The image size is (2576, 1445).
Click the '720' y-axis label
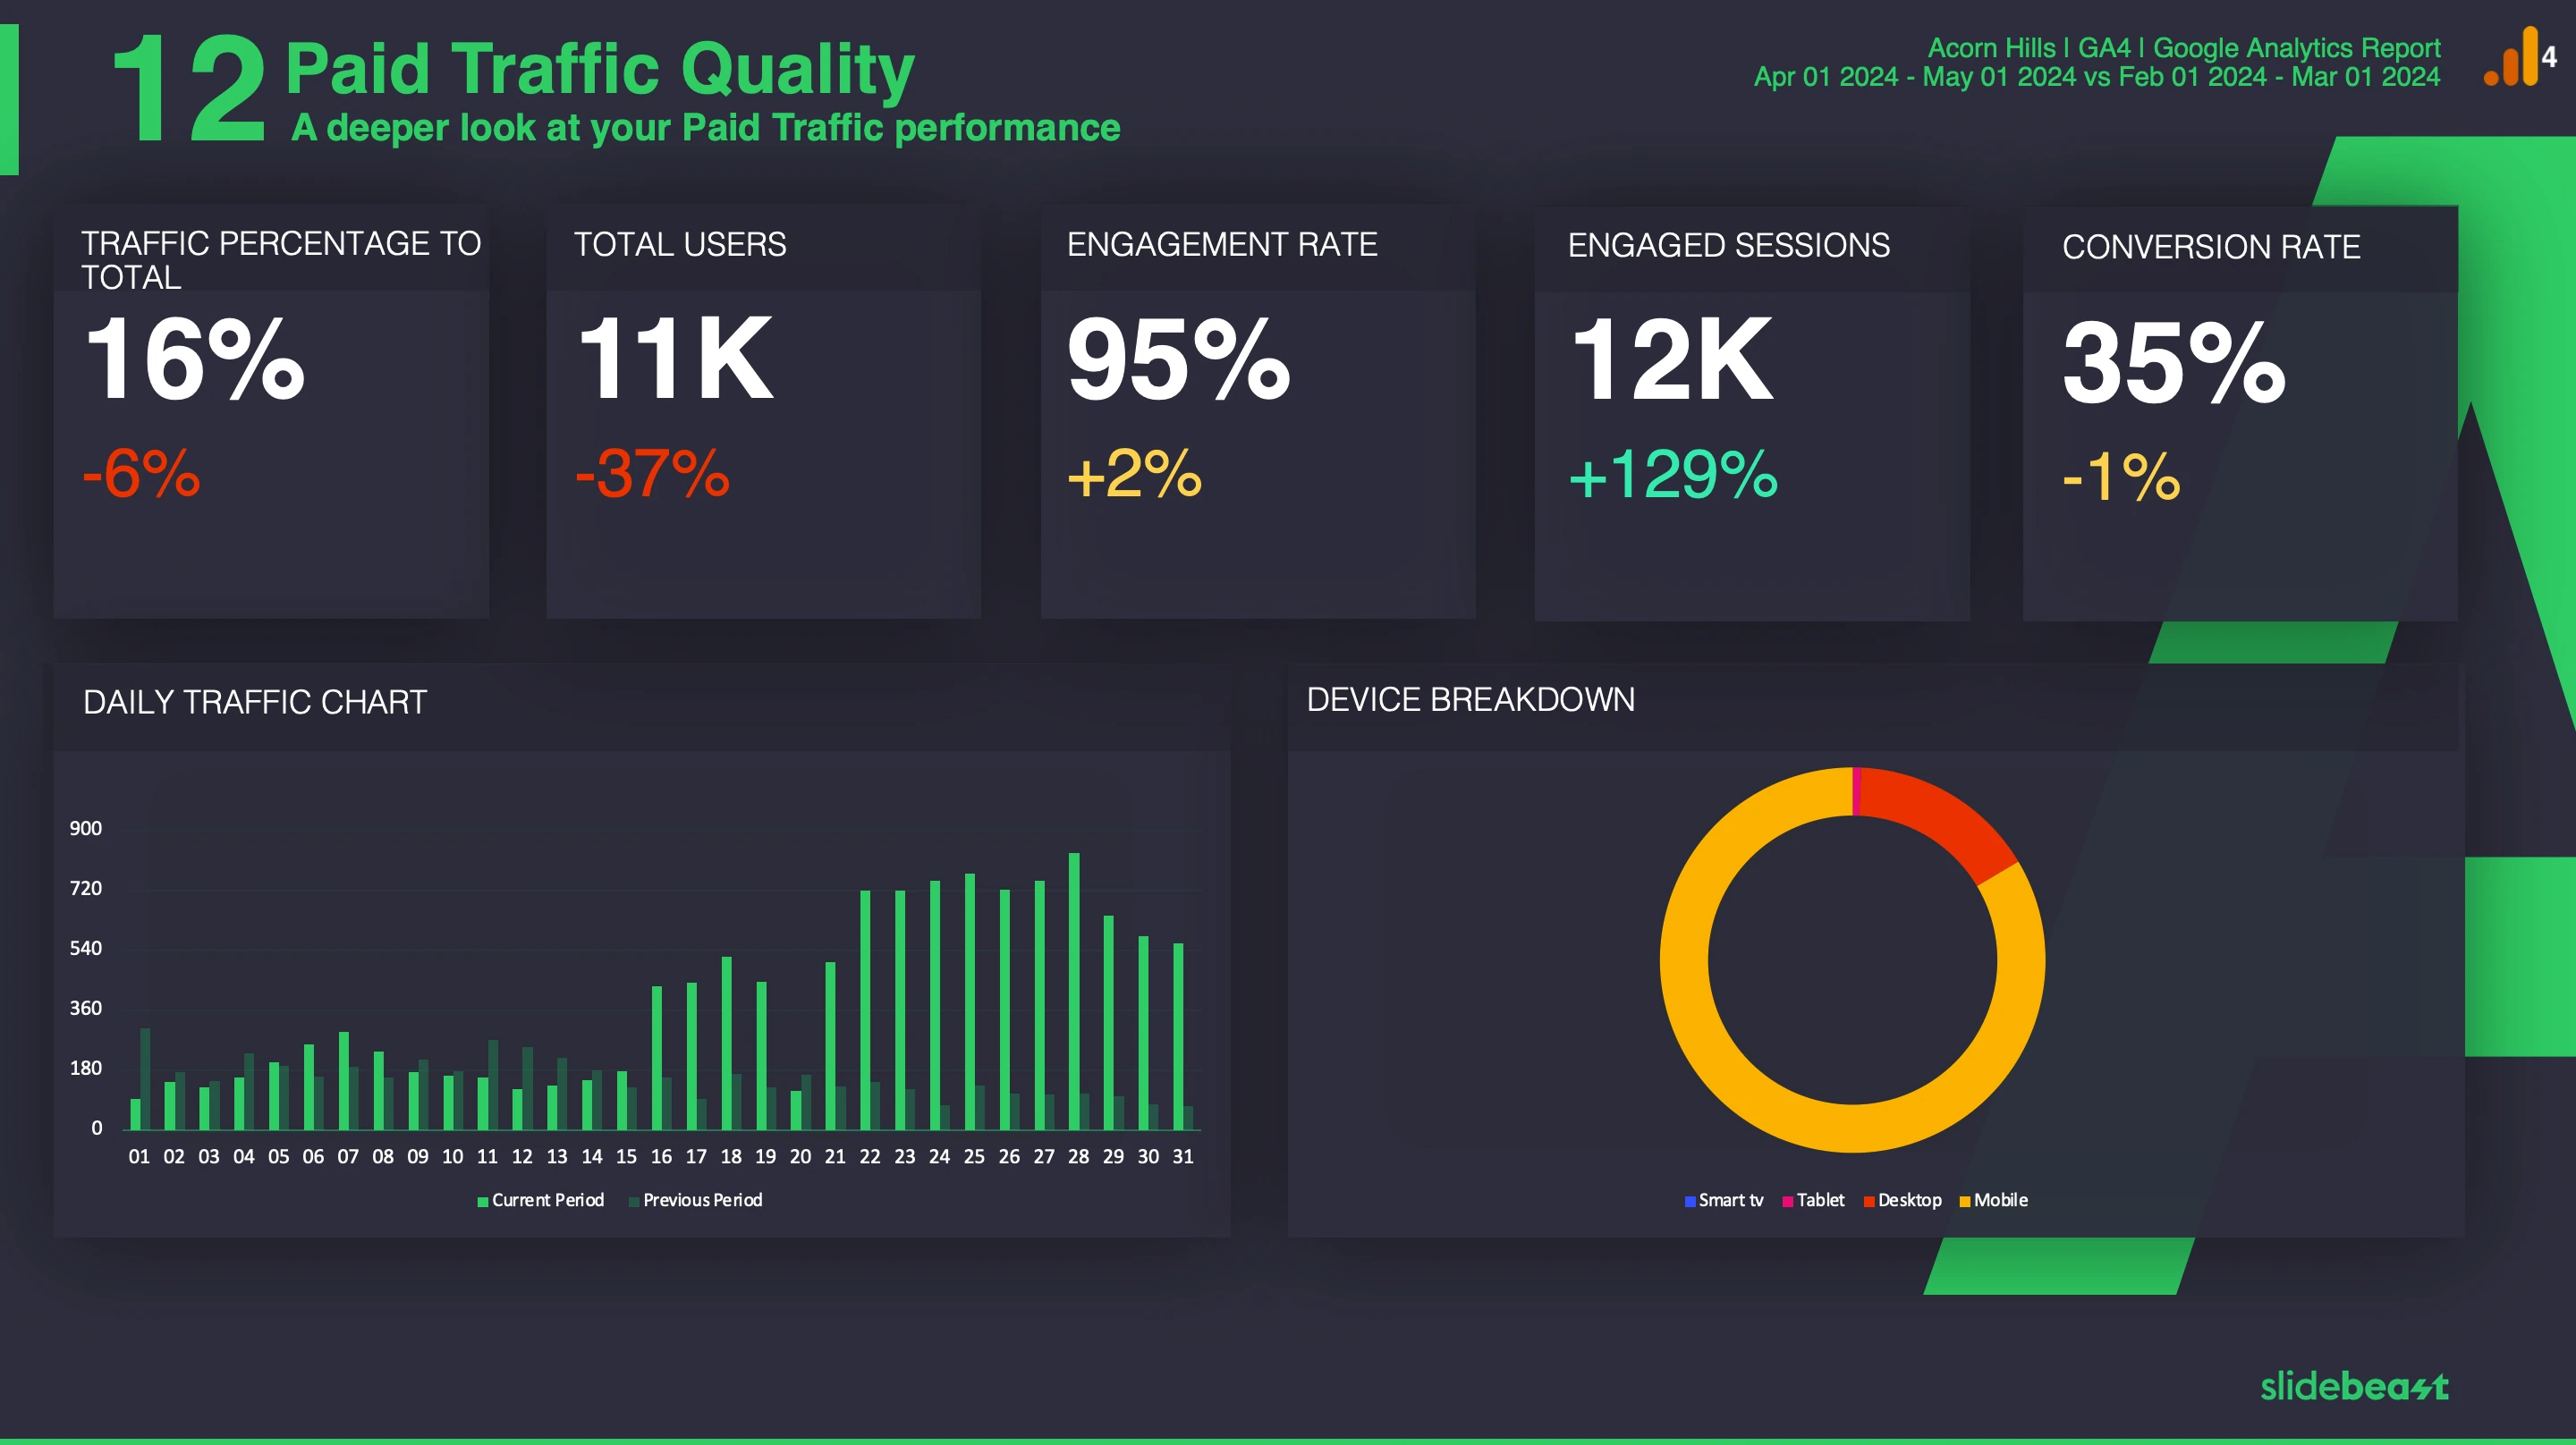pyautogui.click(x=86, y=888)
